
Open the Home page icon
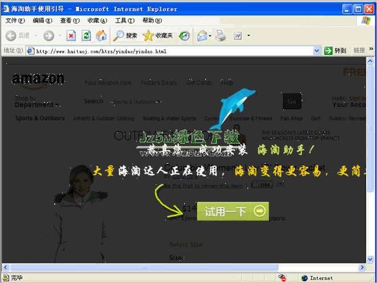pos(101,35)
